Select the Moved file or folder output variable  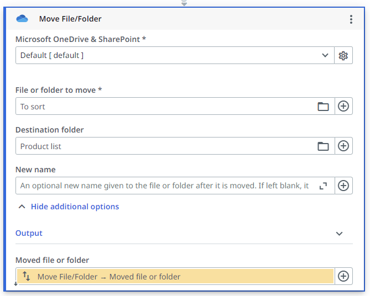coord(175,276)
